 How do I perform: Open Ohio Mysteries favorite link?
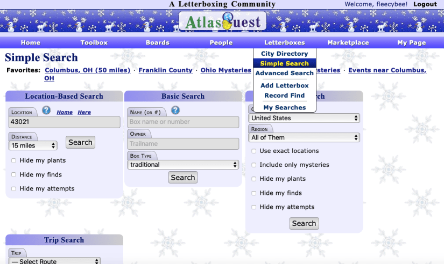(225, 70)
